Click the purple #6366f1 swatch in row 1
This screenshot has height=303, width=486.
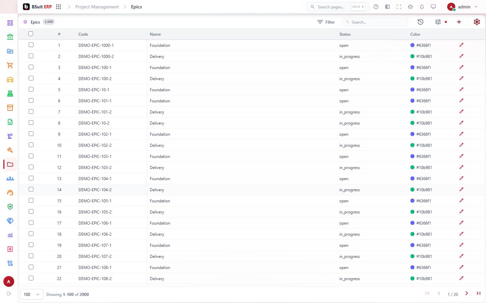coord(412,45)
